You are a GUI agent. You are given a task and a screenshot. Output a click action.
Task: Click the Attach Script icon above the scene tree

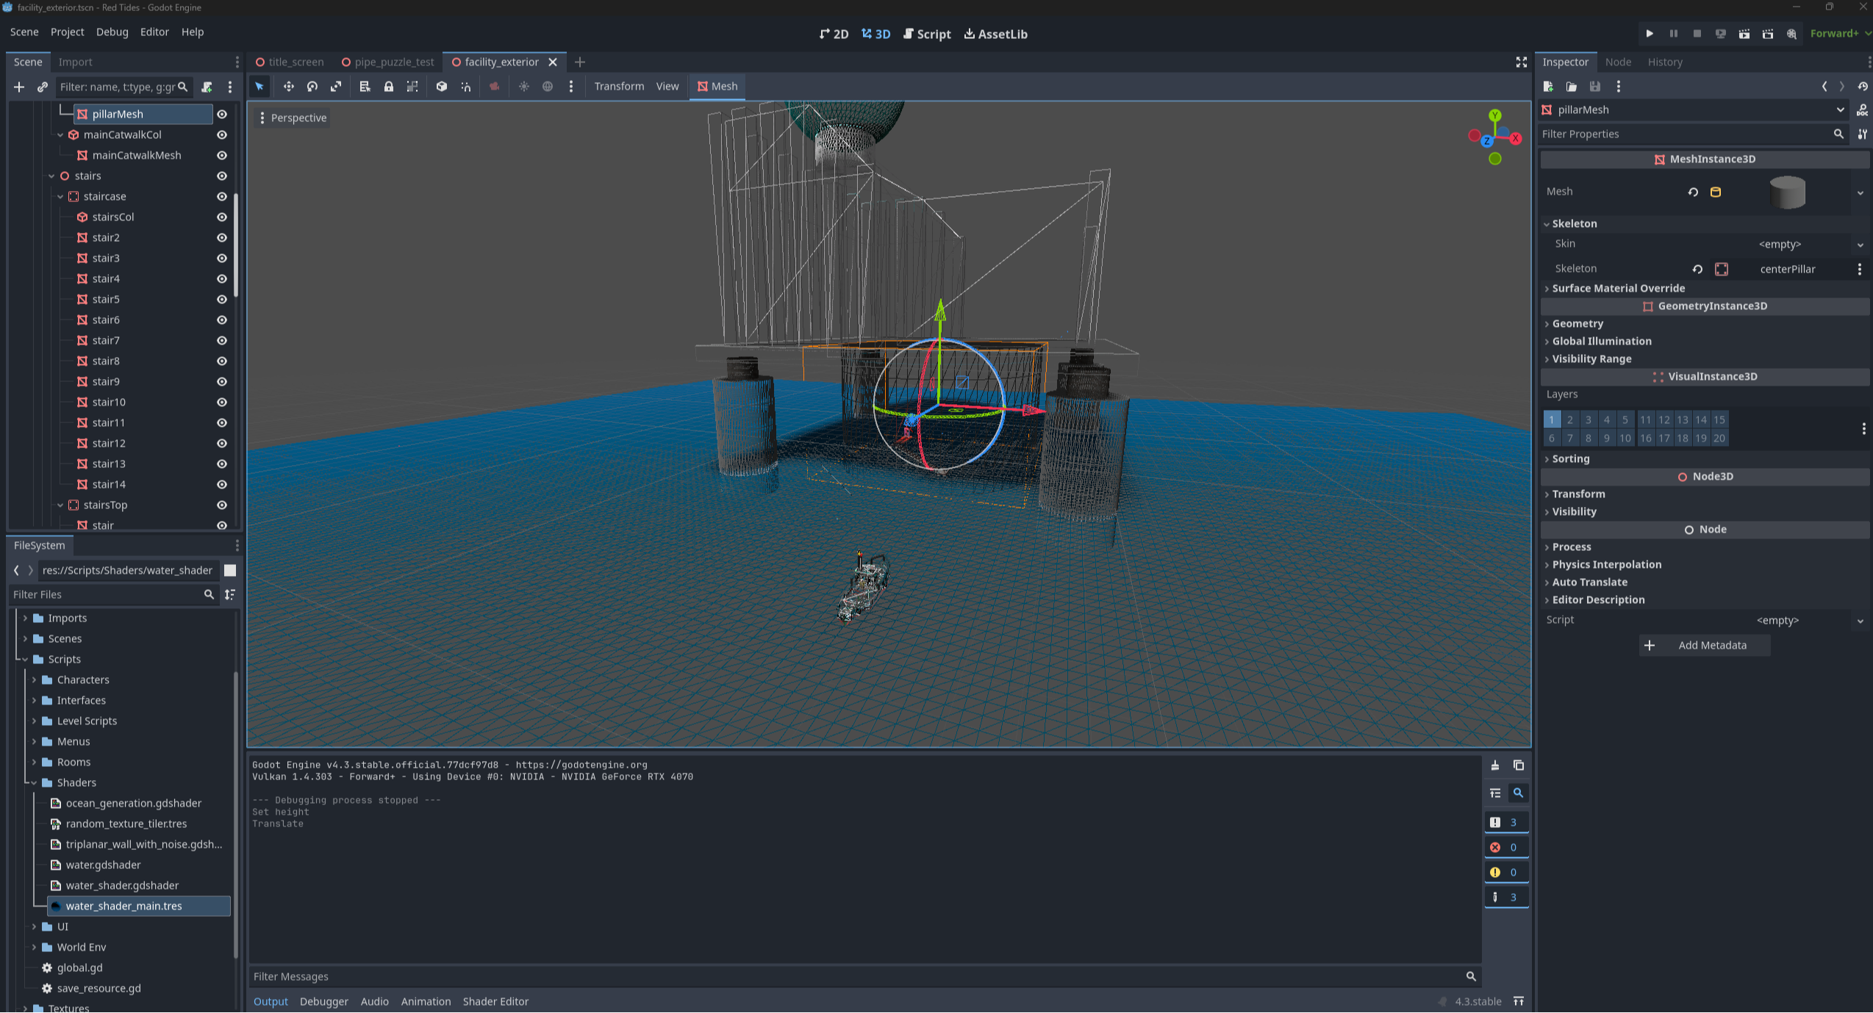pos(207,87)
